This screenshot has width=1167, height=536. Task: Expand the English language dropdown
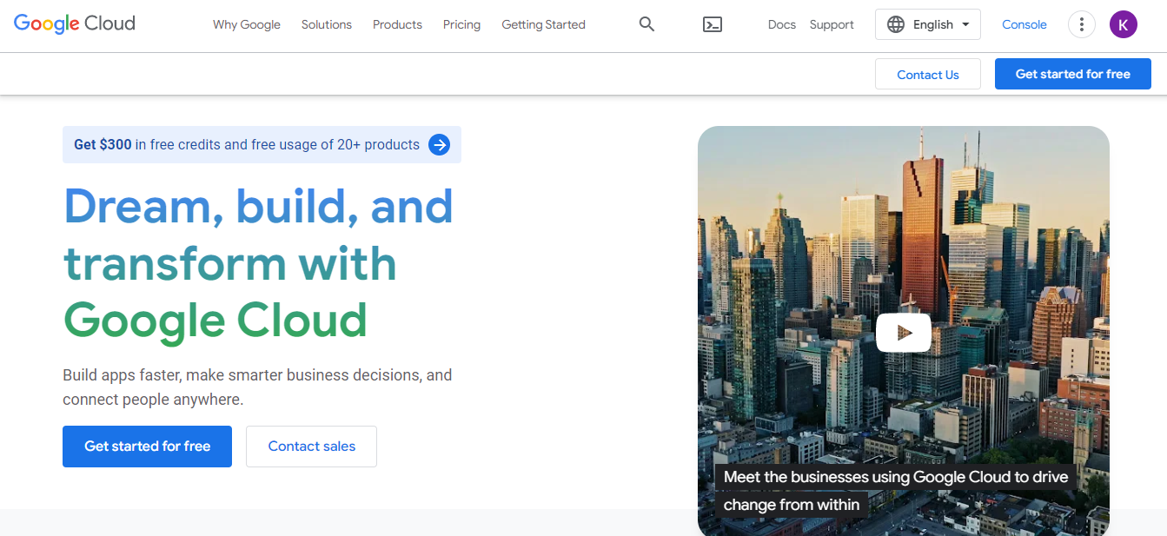[928, 24]
